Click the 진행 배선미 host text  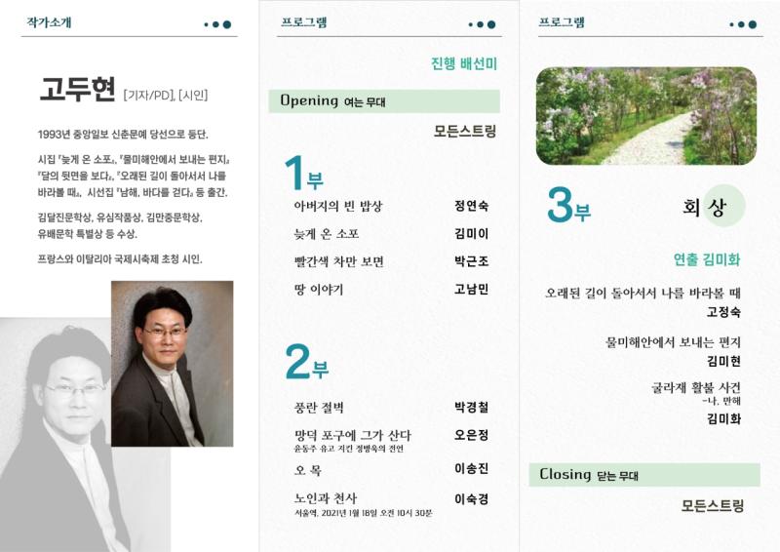[464, 64]
